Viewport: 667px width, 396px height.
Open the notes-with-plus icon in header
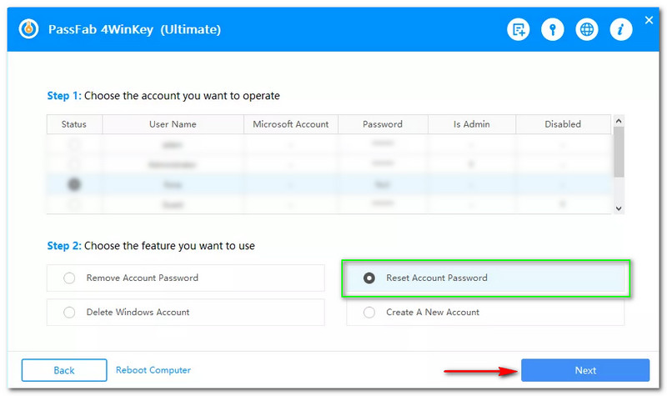click(x=519, y=30)
